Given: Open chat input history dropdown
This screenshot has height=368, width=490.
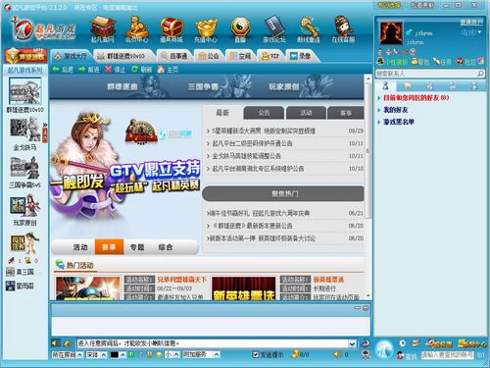Looking at the screenshot, I should pyautogui.click(x=352, y=343).
